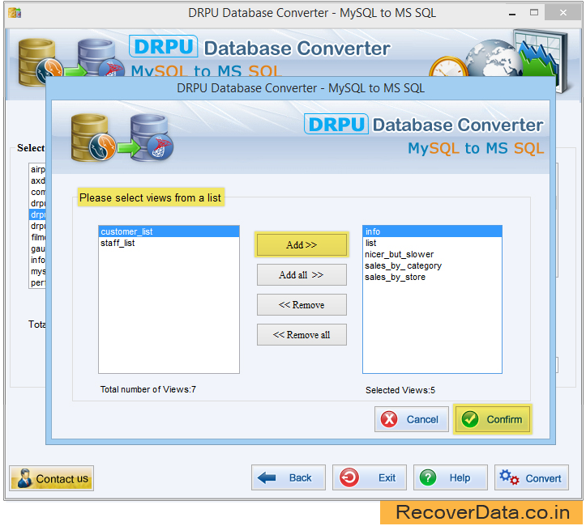Click the Total number of Views:7 label
This screenshot has width=586, height=526.
pyautogui.click(x=148, y=389)
